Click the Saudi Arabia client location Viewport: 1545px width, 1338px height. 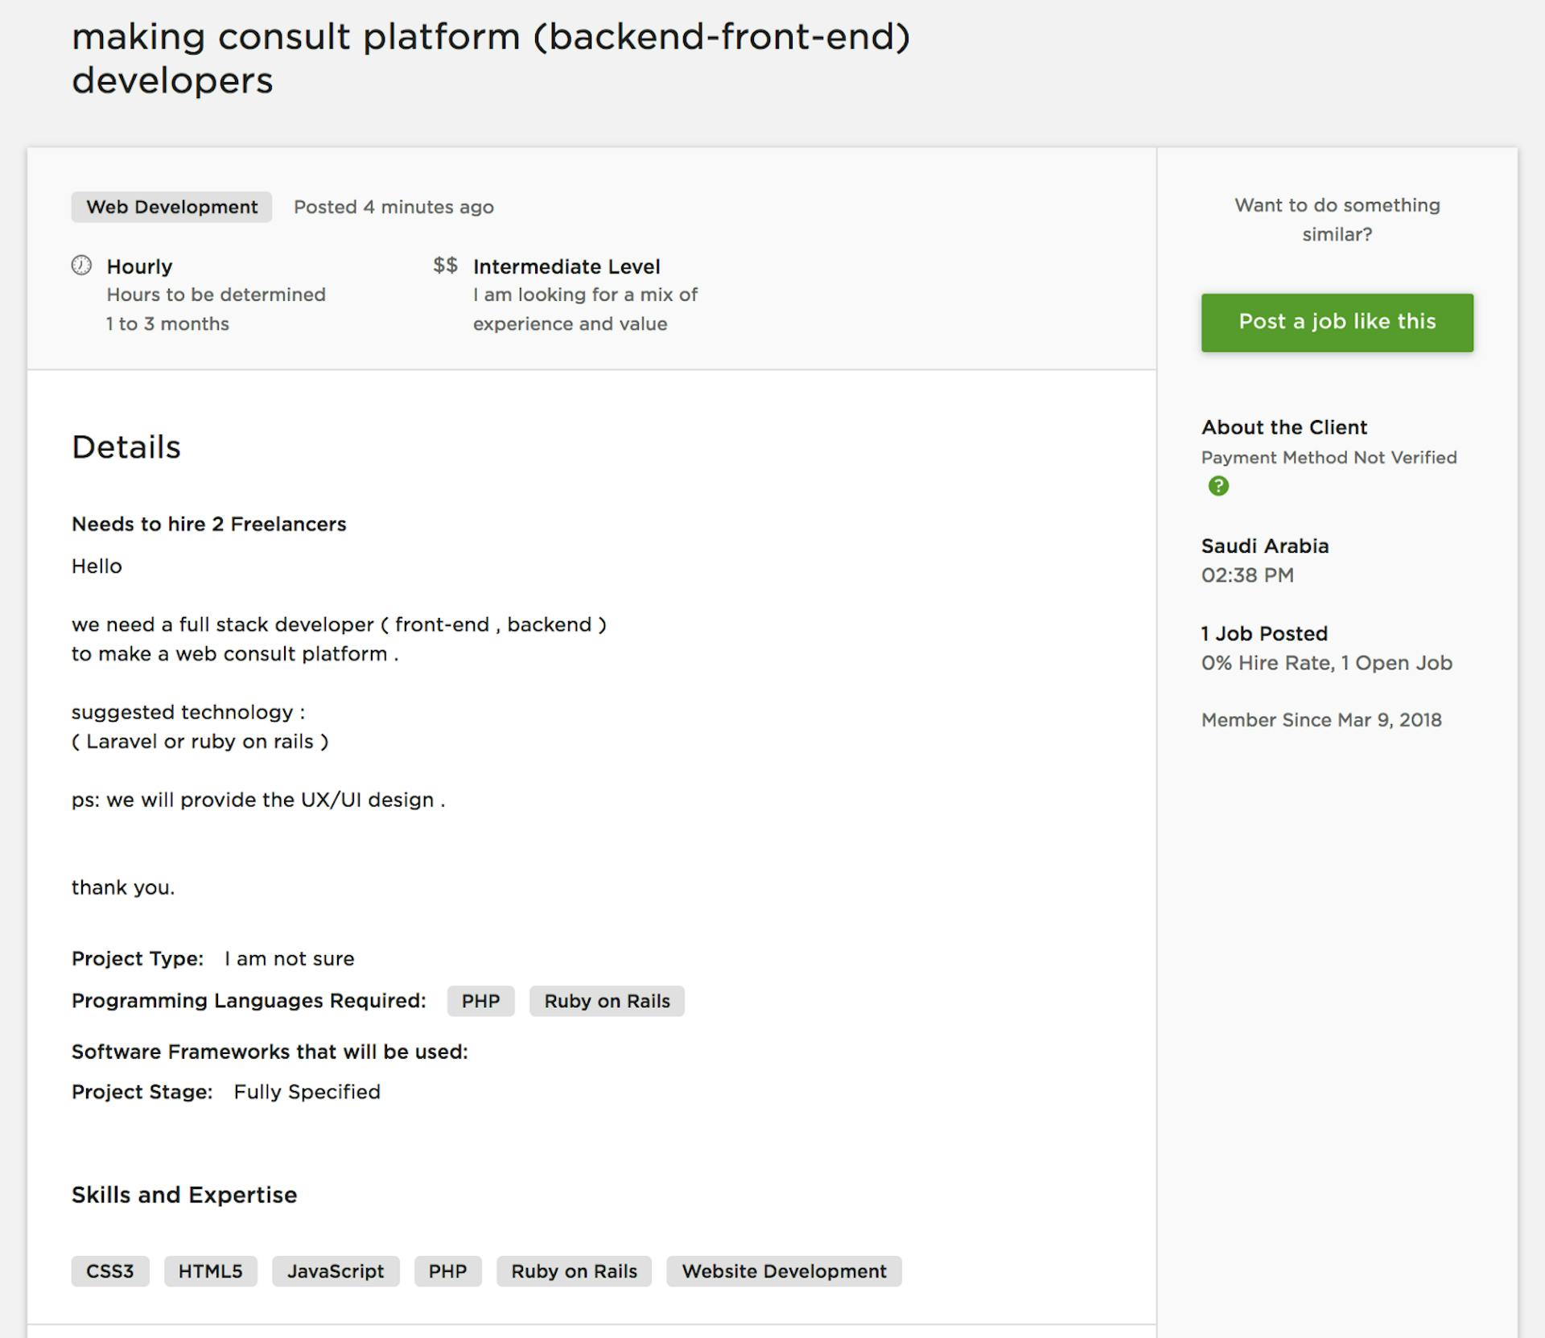pos(1264,545)
